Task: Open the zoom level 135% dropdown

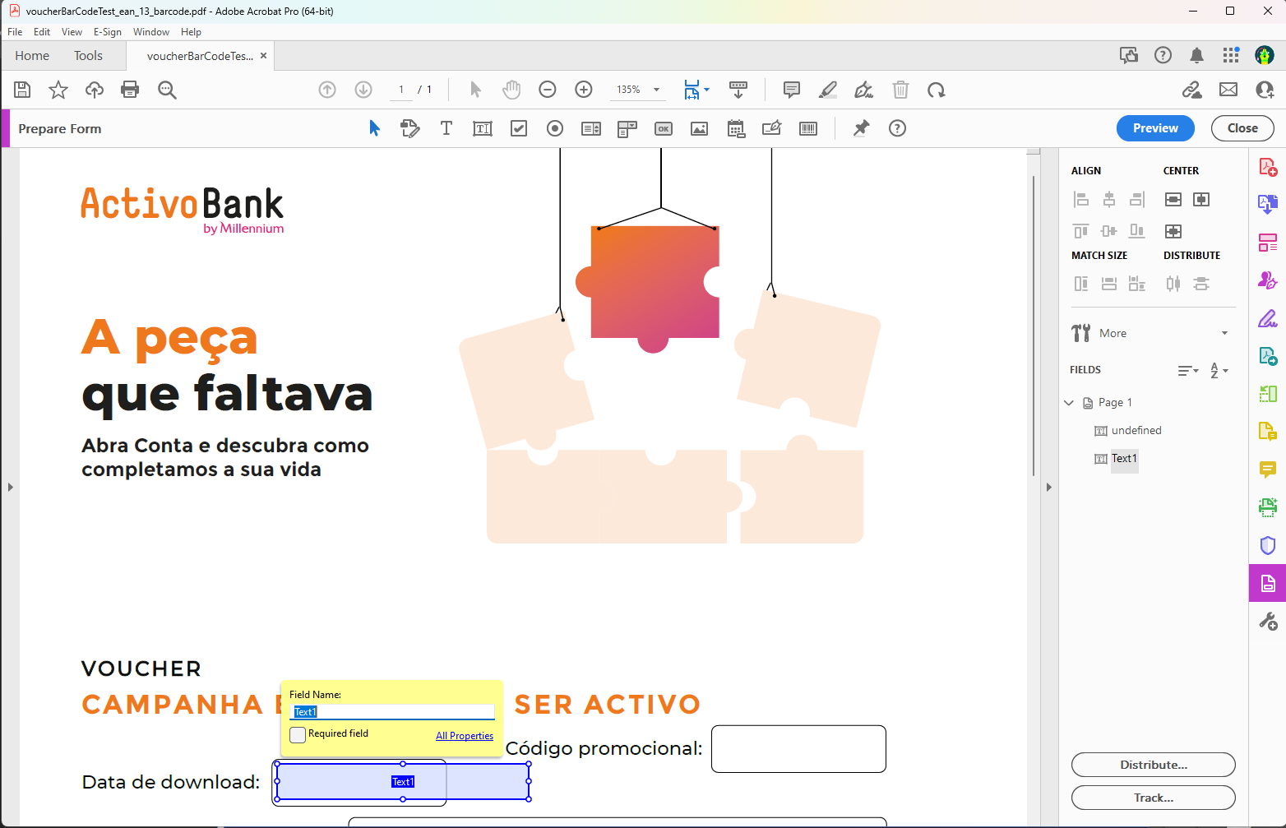Action: pos(656,90)
